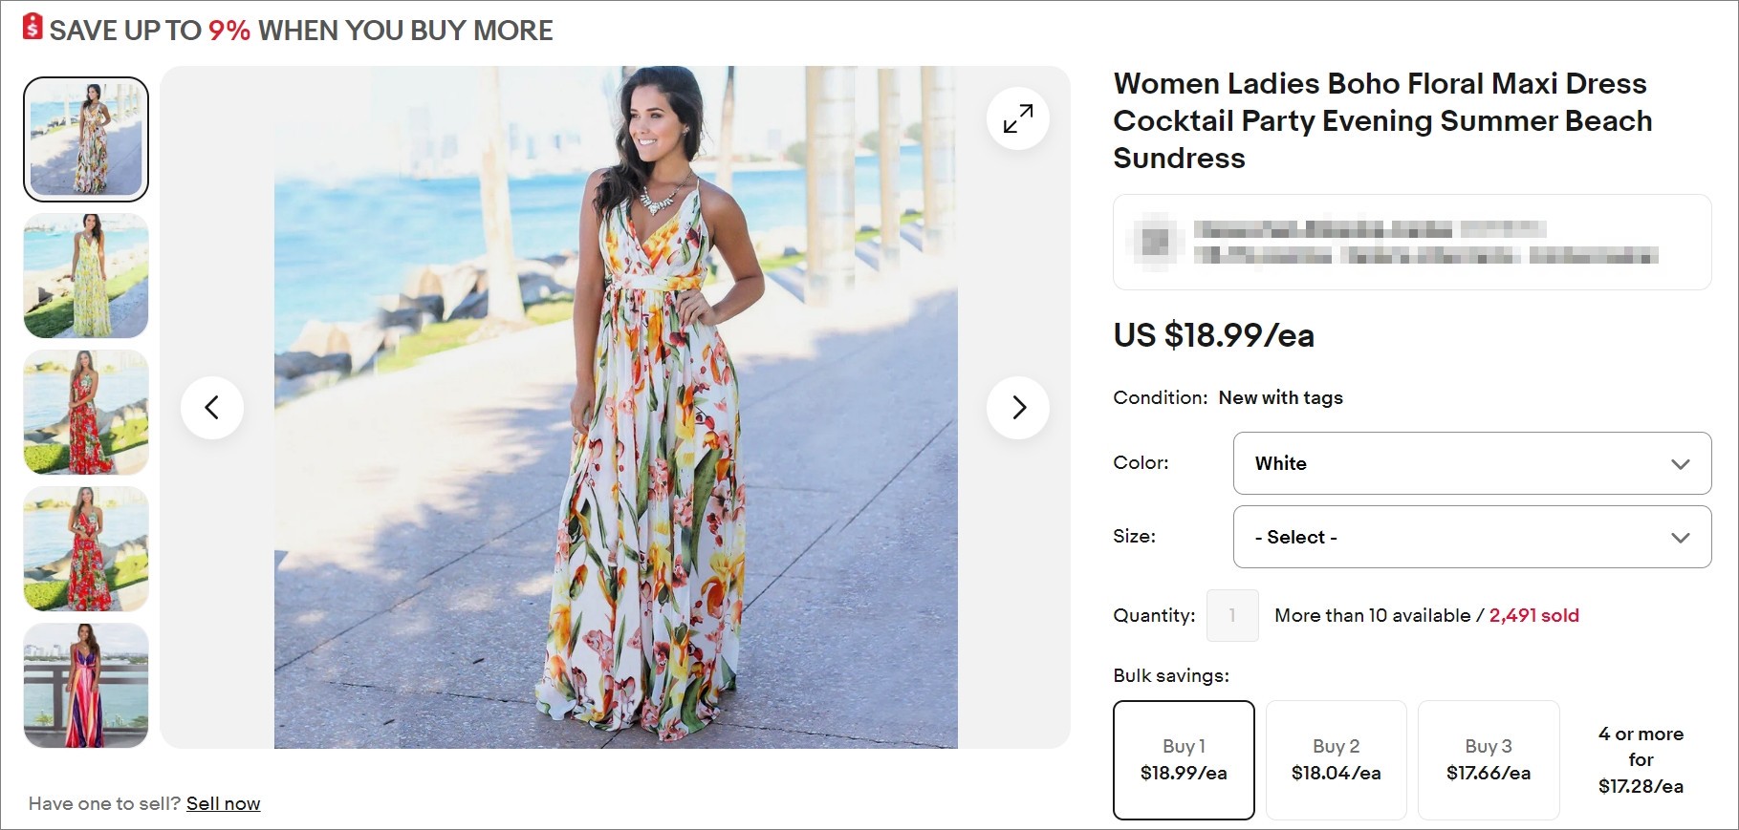Expand the 4 or more bulk pricing option
The width and height of the screenshot is (1739, 830).
pyautogui.click(x=1641, y=759)
